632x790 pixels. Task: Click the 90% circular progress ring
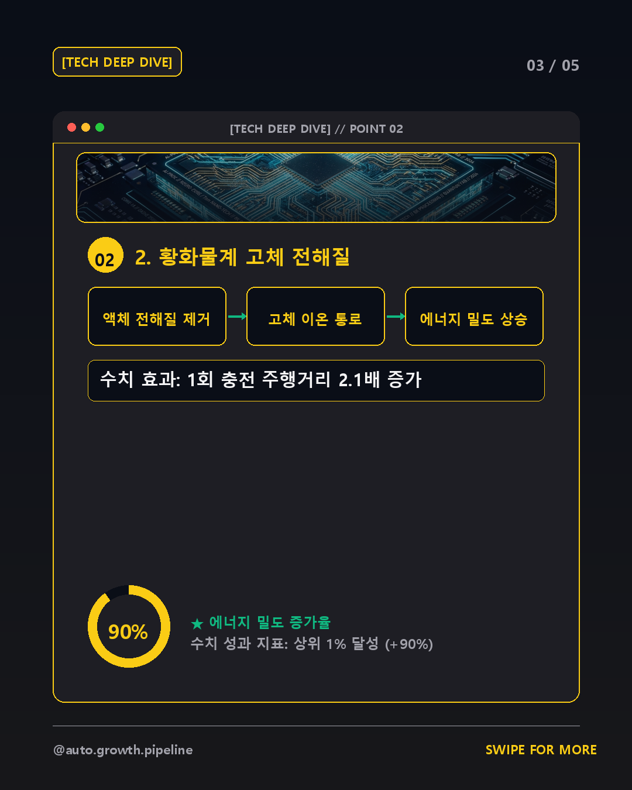tap(129, 627)
